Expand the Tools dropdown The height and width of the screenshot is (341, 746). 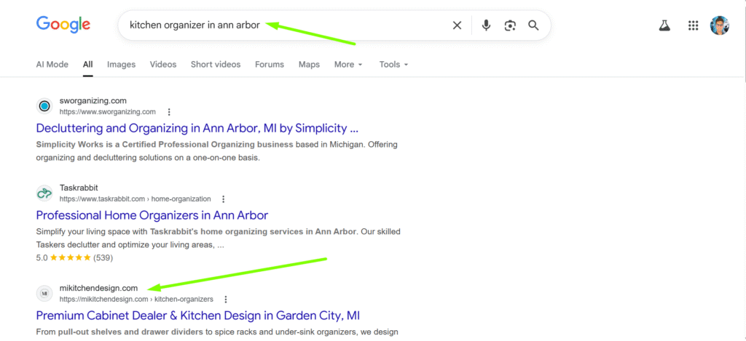pyautogui.click(x=394, y=65)
